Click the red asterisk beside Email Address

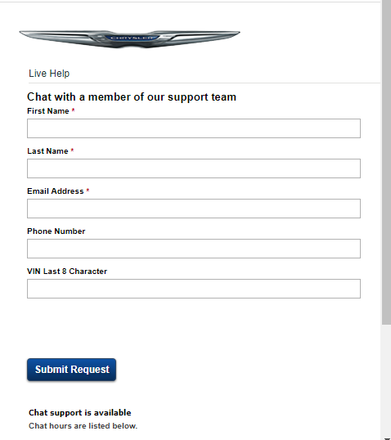[x=88, y=191]
